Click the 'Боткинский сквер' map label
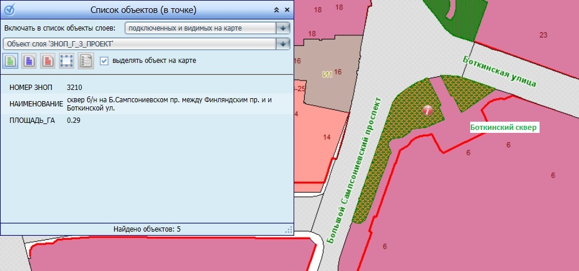The height and width of the screenshot is (271, 579). pos(503,127)
